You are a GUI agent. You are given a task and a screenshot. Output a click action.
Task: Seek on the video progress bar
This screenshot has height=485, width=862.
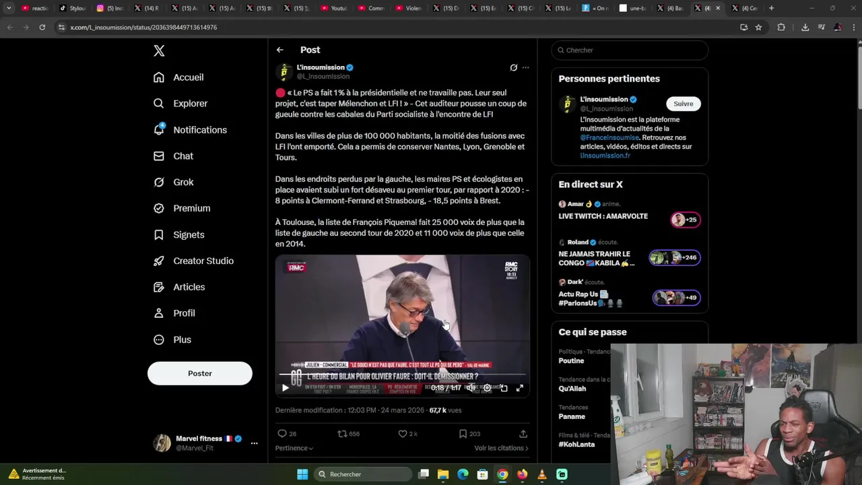[x=403, y=374]
